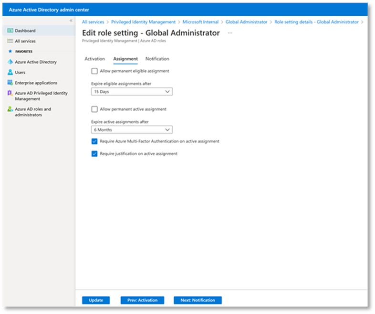The image size is (375, 314).
Task: Open the 6 Months expiration dropdown
Action: [x=132, y=130]
